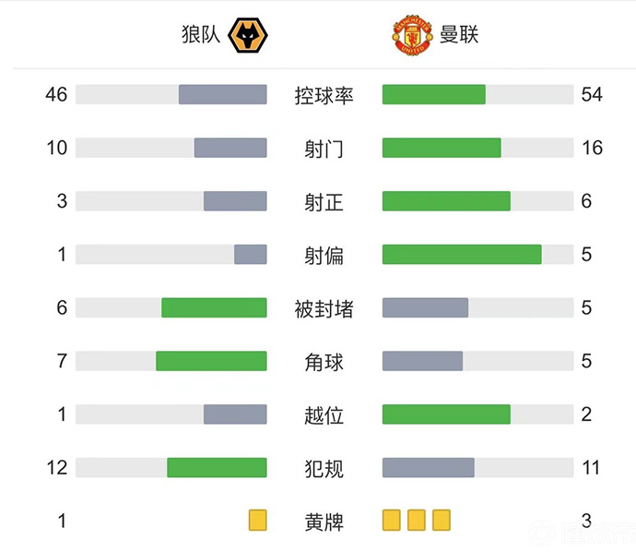
Task: Click Manchester United's first yellow card
Action: tap(392, 521)
